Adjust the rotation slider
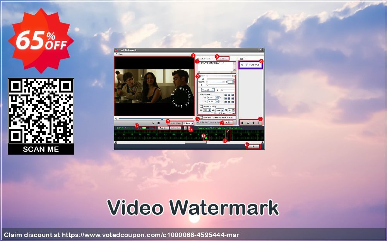Screen dimensions: 387x241 point(220,84)
